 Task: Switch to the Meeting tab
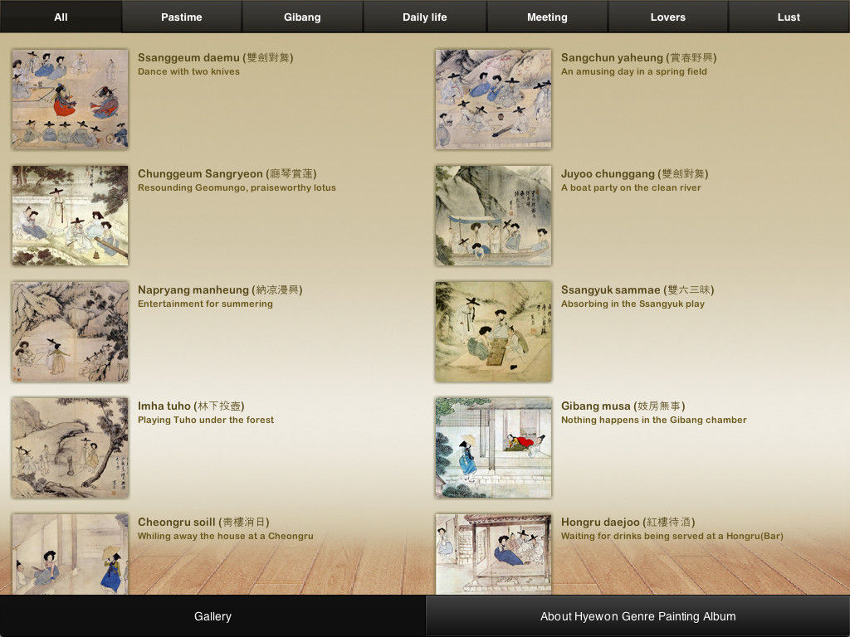click(x=548, y=17)
